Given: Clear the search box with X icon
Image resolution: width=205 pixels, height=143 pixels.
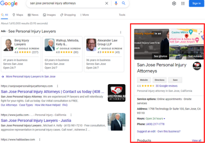Looking at the screenshot, I should click(107, 3).
